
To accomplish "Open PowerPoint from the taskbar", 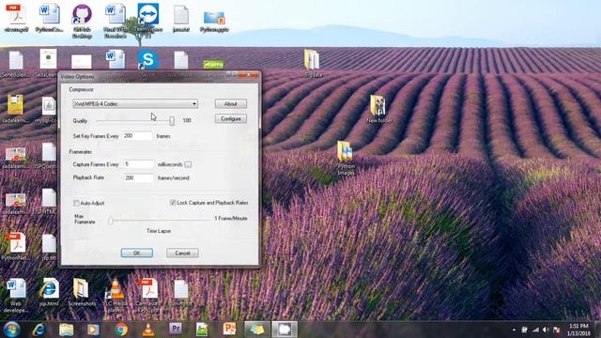I will click(x=229, y=330).
